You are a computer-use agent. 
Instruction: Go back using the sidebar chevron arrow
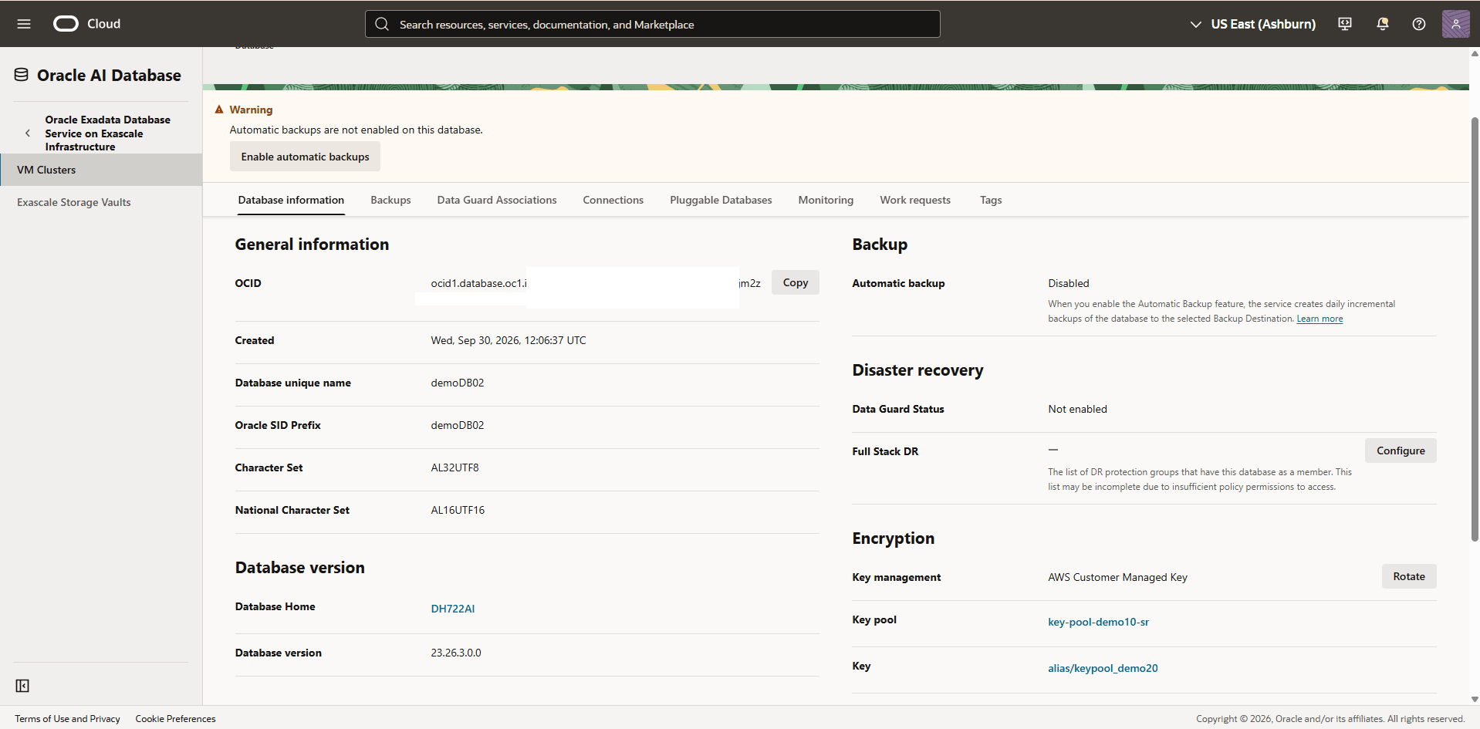(x=28, y=133)
